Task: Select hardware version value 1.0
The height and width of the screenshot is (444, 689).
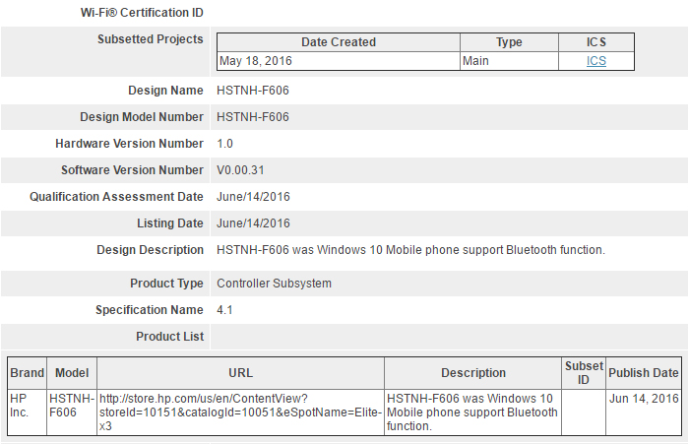Action: click(x=224, y=144)
